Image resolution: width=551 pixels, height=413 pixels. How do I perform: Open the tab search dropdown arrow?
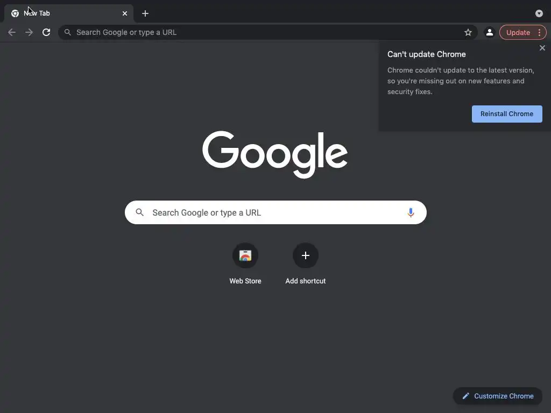539,13
